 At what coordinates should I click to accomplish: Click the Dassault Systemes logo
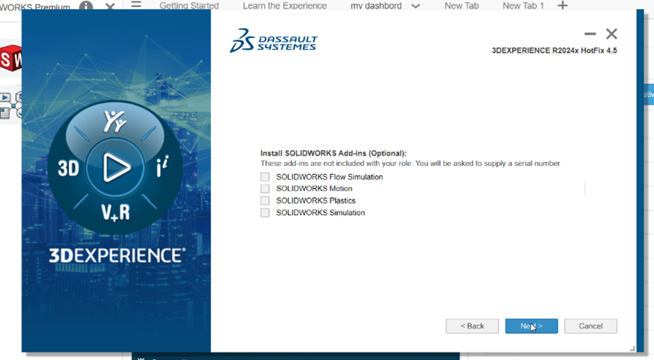[274, 40]
